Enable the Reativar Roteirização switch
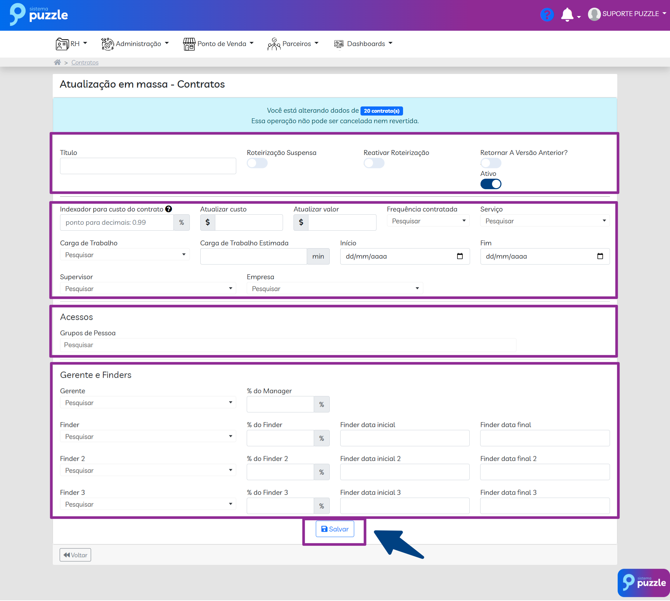 point(374,163)
